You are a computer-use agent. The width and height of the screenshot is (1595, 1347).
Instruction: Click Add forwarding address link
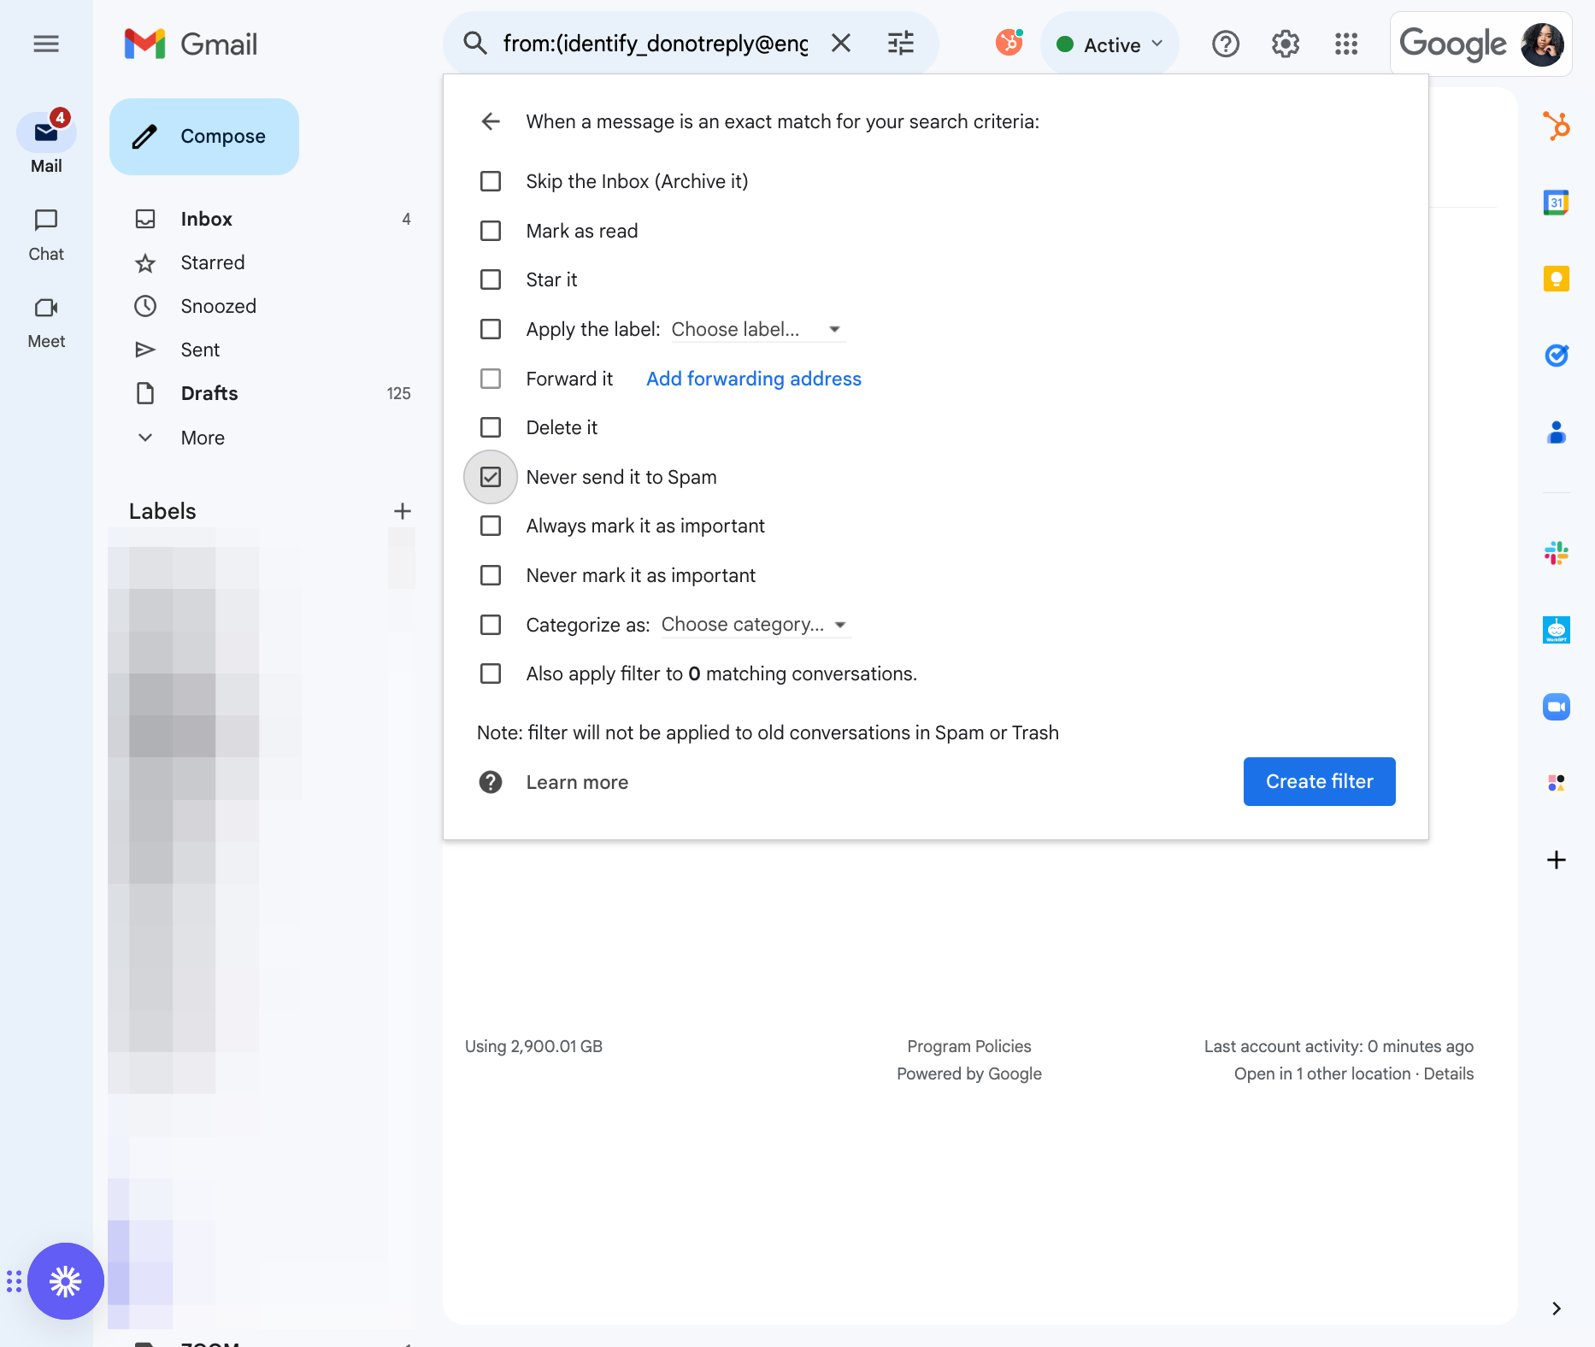pos(754,379)
